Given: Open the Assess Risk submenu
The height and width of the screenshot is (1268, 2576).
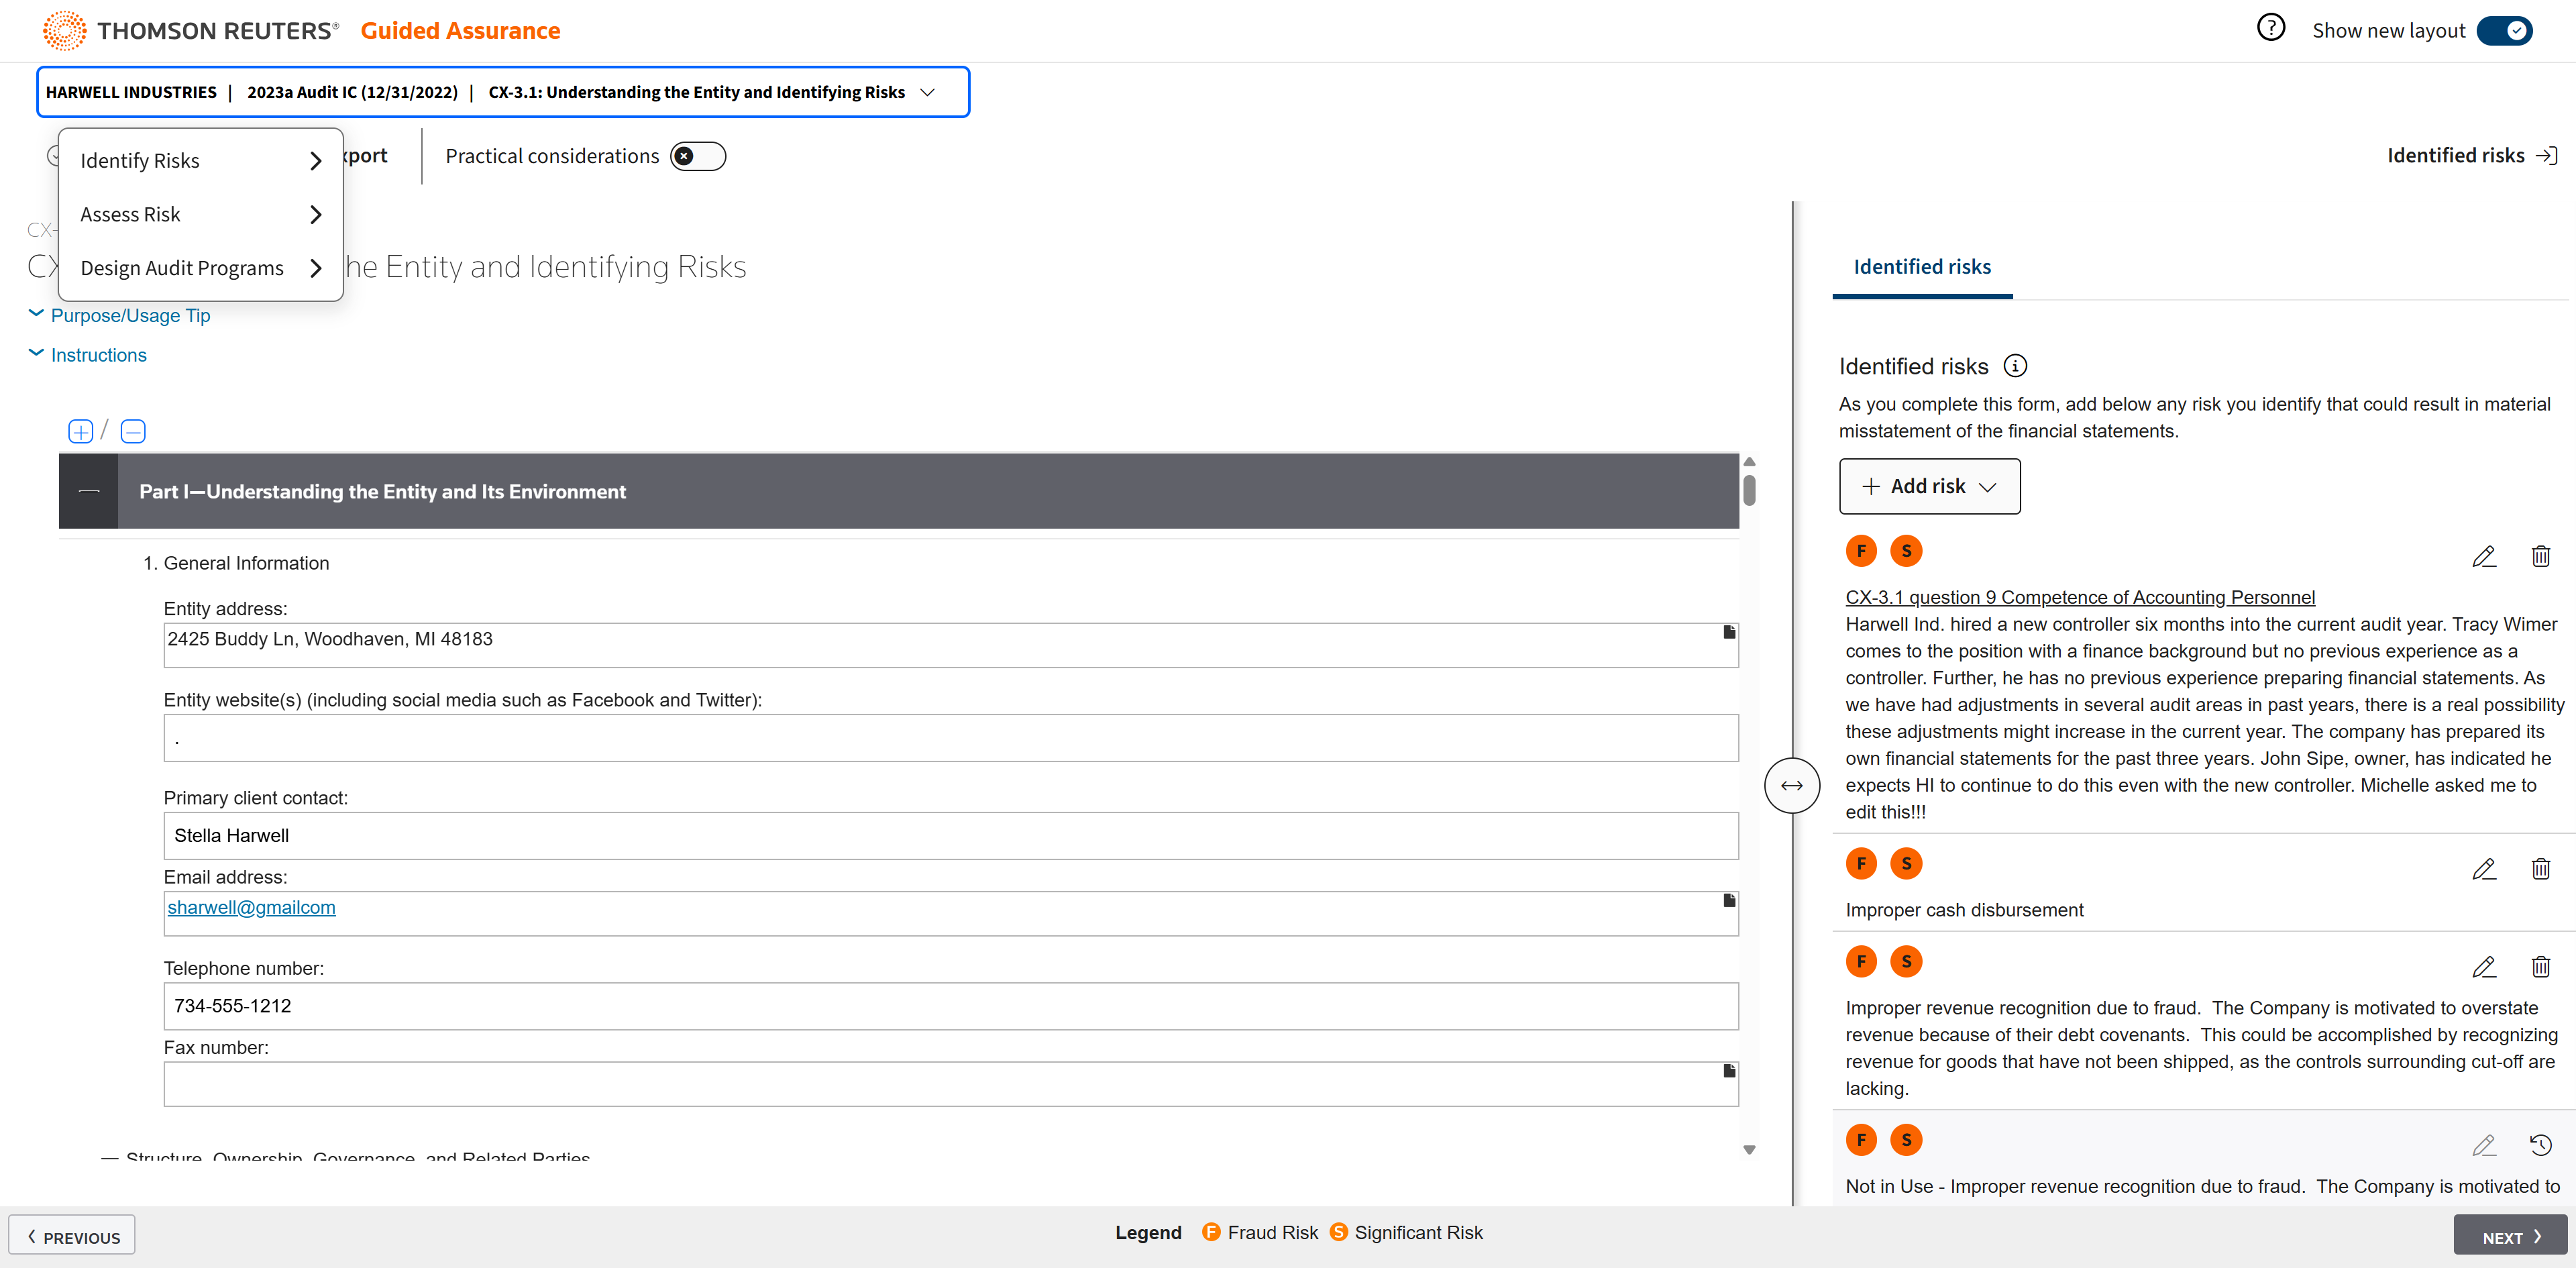Looking at the screenshot, I should pos(200,214).
